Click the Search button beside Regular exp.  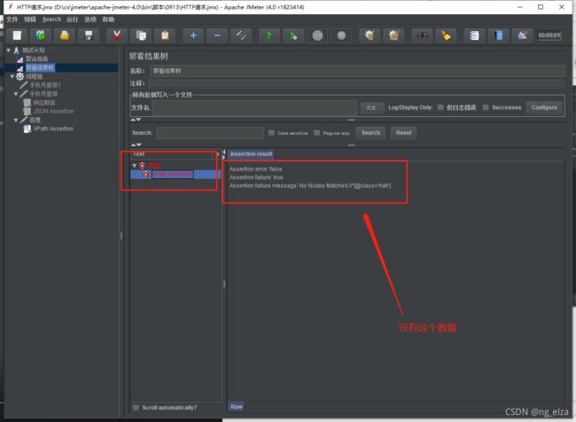pyautogui.click(x=370, y=133)
